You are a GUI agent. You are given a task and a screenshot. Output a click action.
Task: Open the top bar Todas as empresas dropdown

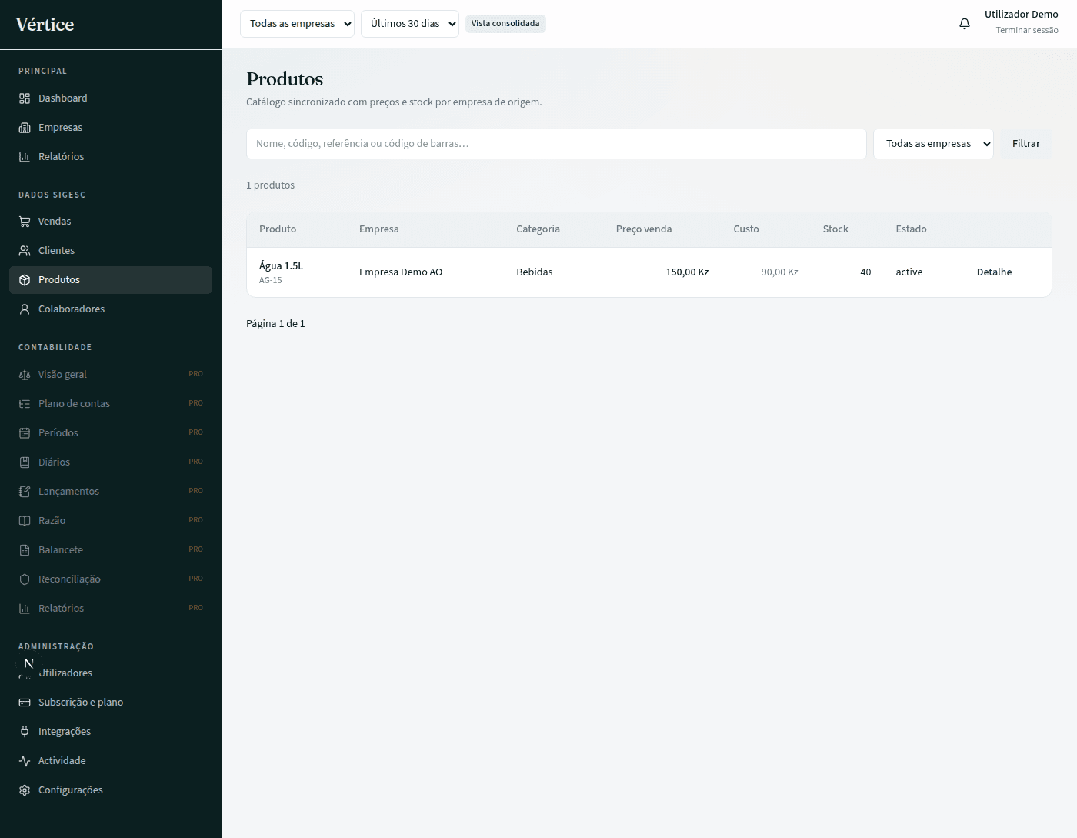click(x=297, y=24)
